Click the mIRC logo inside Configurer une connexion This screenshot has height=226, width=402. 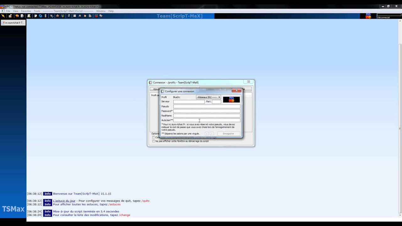[x=231, y=100]
